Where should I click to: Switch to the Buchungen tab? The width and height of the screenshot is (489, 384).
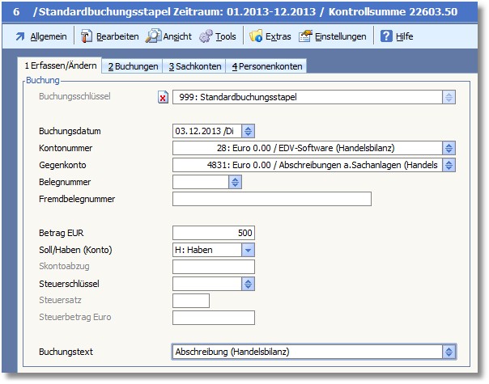tap(134, 66)
